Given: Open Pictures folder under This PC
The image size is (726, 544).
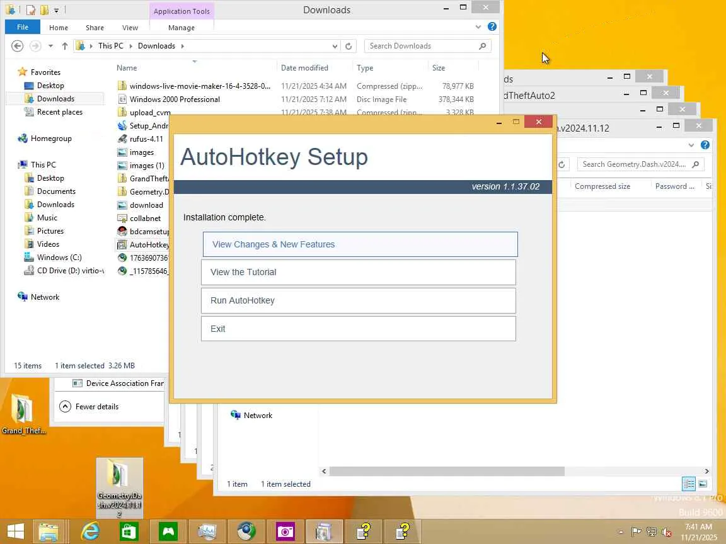Looking at the screenshot, I should (50, 231).
